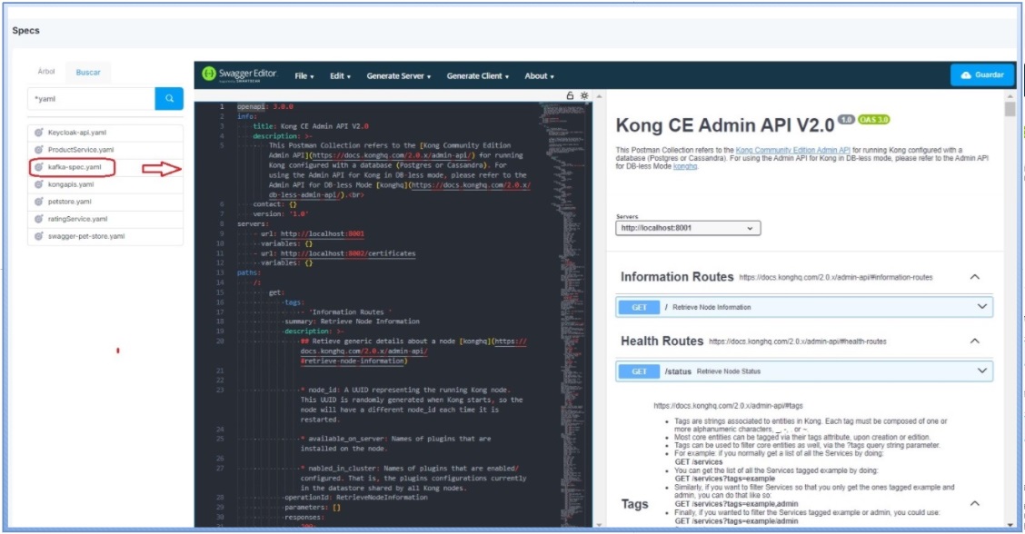1025x534 pixels.
Task: Click the Guardar save button
Action: pyautogui.click(x=981, y=75)
